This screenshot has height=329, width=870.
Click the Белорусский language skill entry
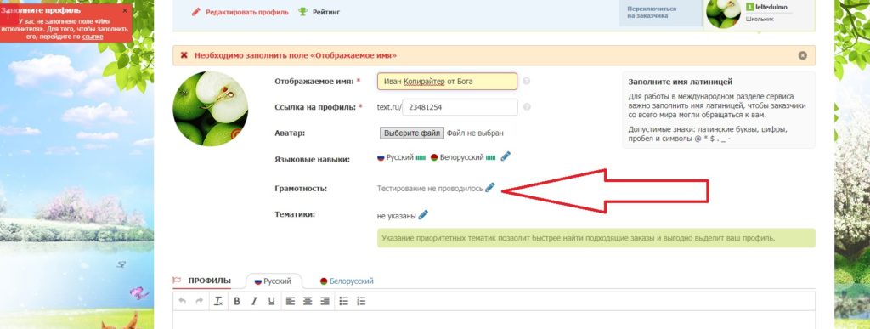point(463,157)
